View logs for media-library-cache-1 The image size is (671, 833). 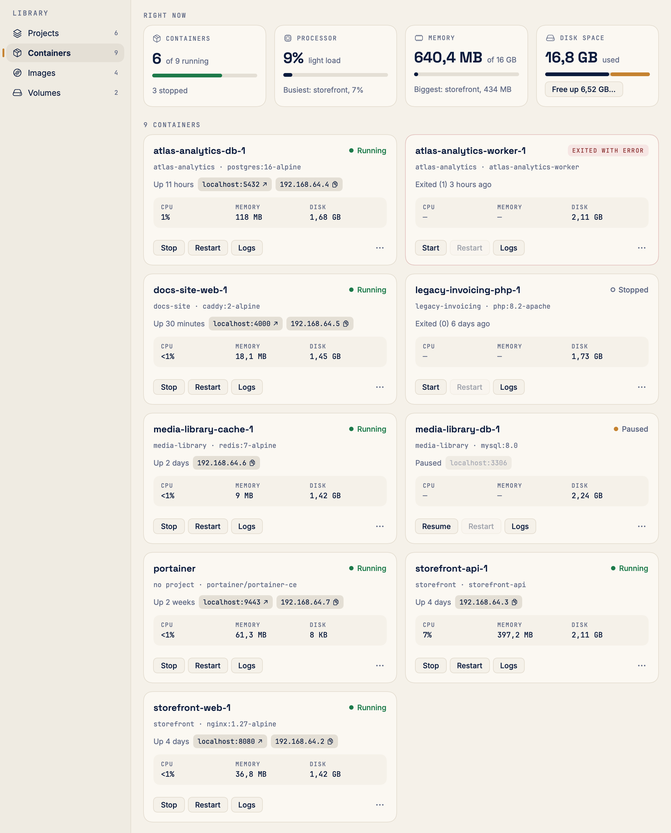247,526
